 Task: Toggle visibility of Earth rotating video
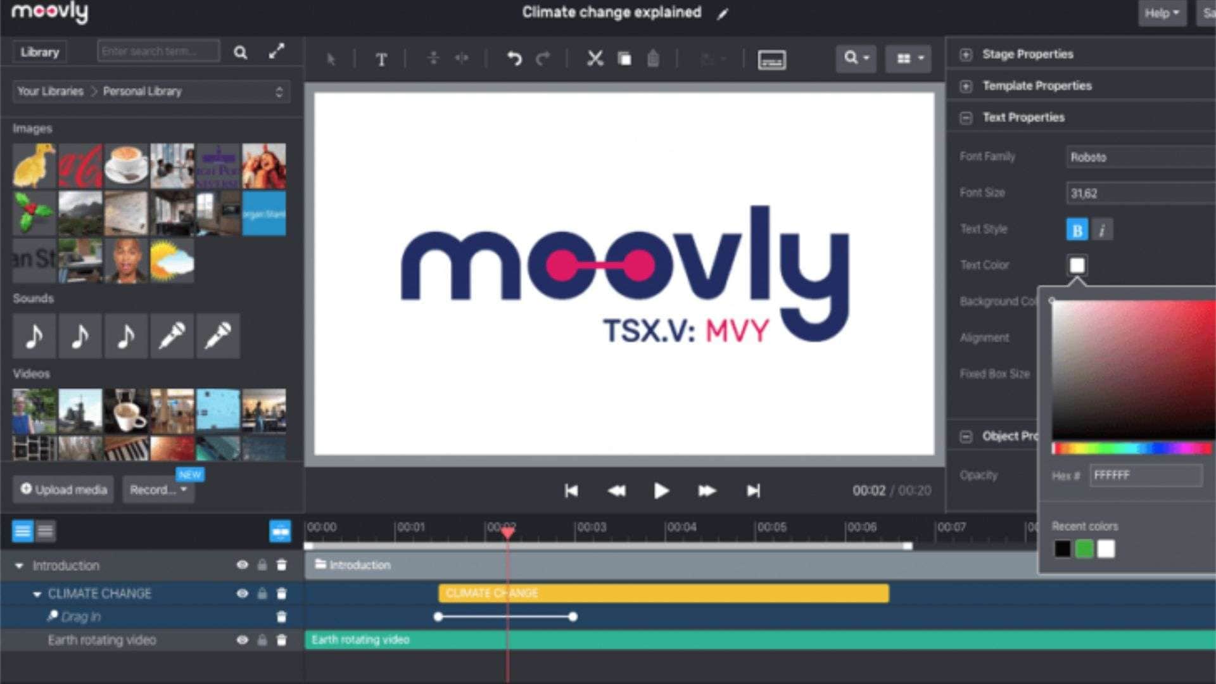pos(242,640)
